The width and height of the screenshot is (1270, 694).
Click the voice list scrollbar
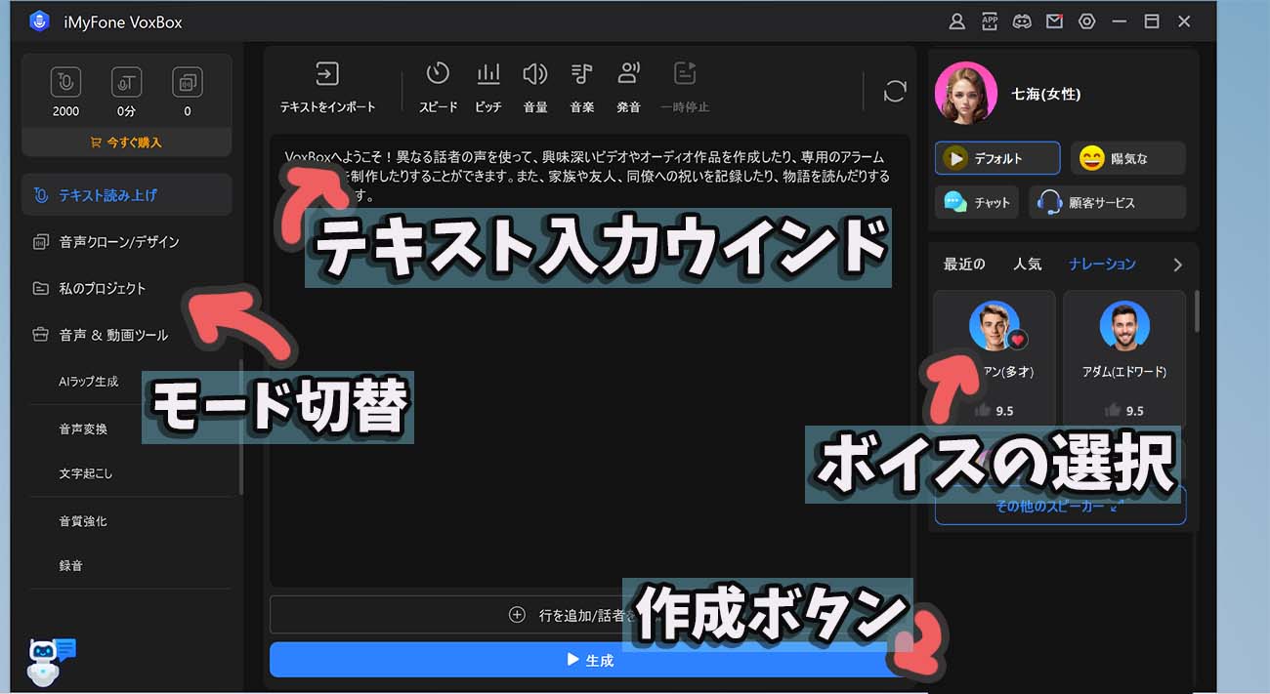(1196, 310)
